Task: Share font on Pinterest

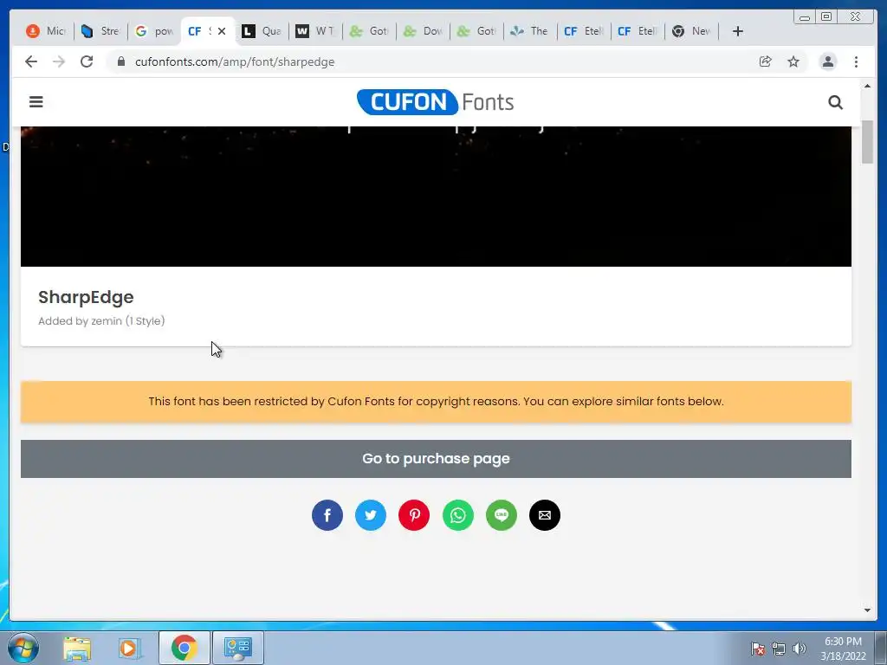Action: click(x=414, y=515)
